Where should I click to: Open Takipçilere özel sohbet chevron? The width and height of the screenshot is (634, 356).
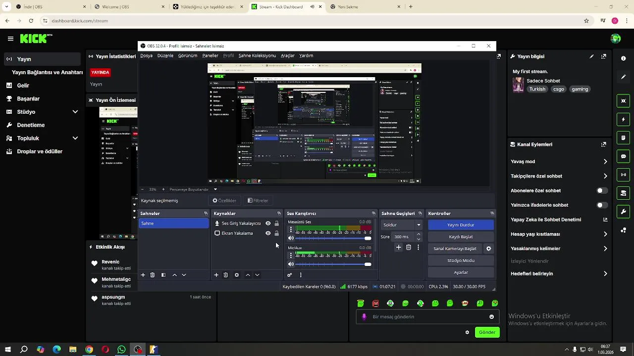pyautogui.click(x=605, y=176)
